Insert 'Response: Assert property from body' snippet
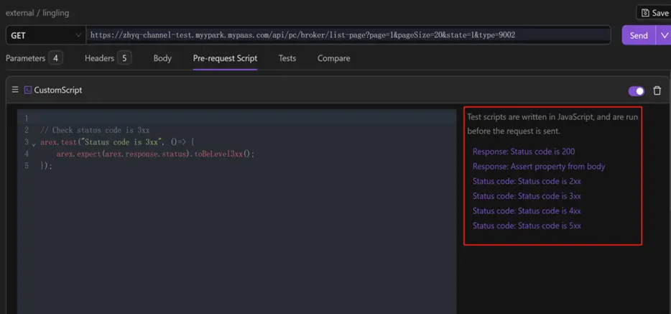Viewport: 671px width, 314px height. (538, 166)
